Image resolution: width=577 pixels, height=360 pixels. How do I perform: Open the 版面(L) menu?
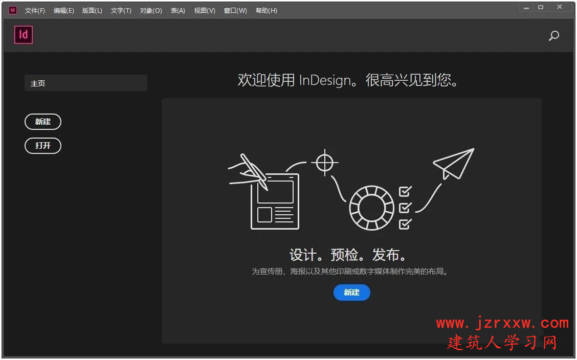coord(92,11)
